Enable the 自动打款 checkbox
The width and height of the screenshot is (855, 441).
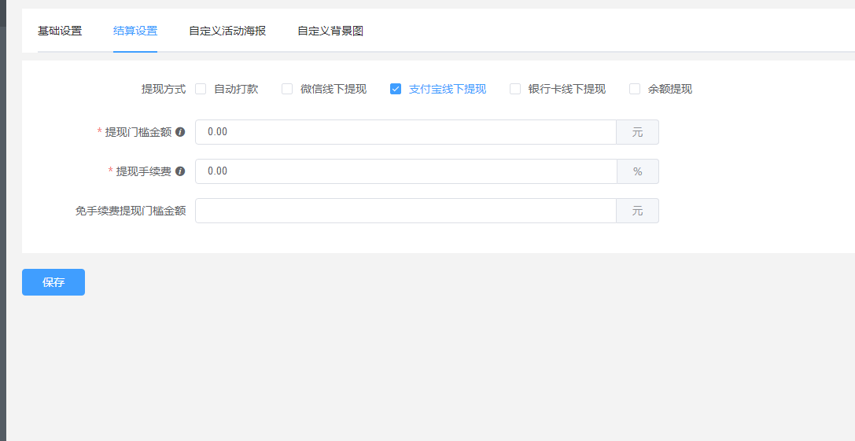pos(201,89)
